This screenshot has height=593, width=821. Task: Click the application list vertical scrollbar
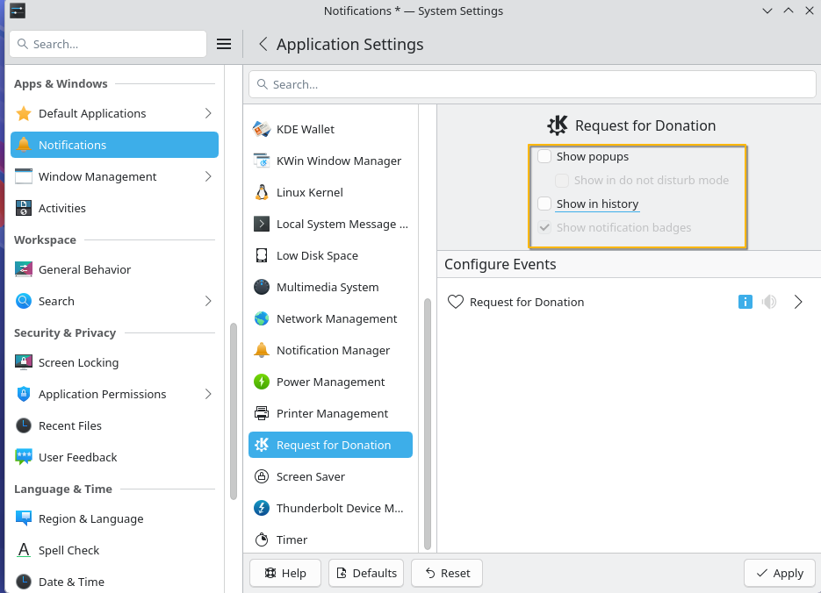click(x=428, y=421)
